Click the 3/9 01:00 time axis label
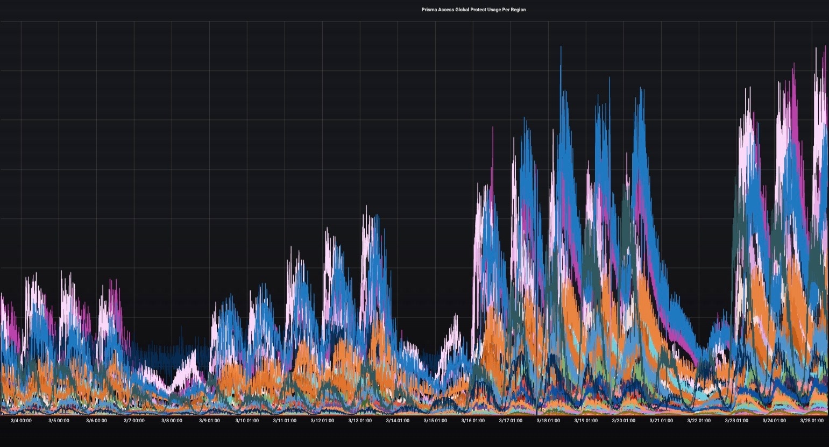The image size is (829, 447). coord(209,421)
